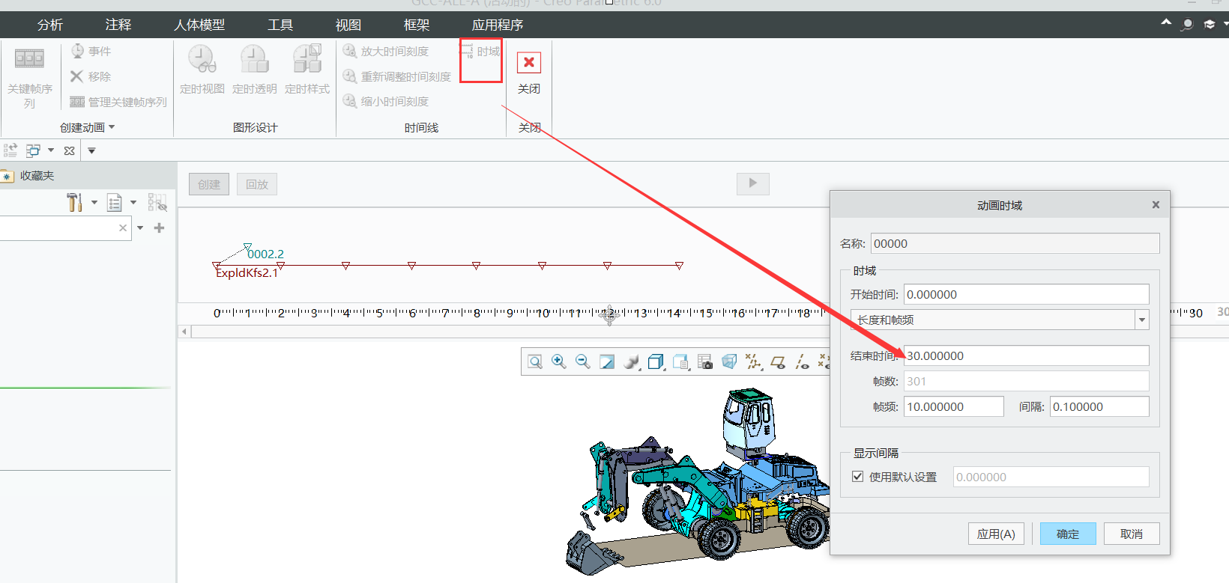Click 取消 to cancel dialog
Image resolution: width=1229 pixels, height=583 pixels.
coord(1132,534)
